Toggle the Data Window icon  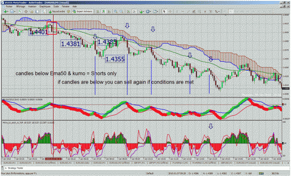[x=26, y=12]
